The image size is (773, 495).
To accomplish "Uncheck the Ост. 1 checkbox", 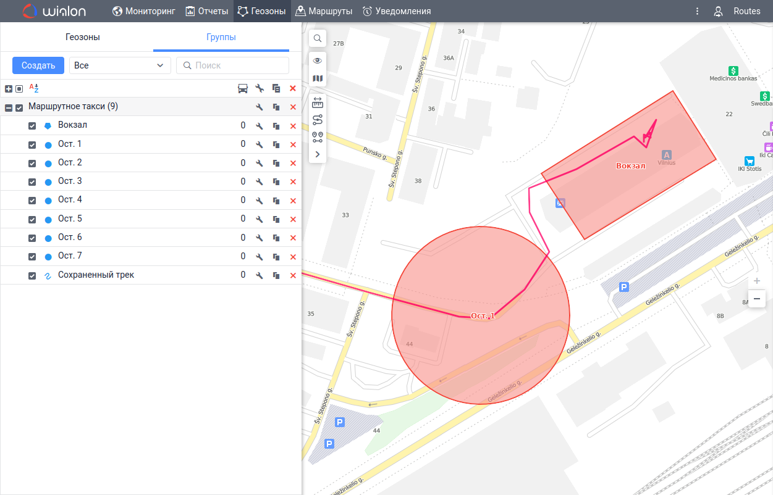I will (32, 145).
